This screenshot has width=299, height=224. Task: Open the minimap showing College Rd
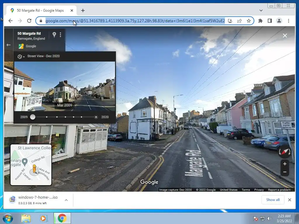click(31, 165)
